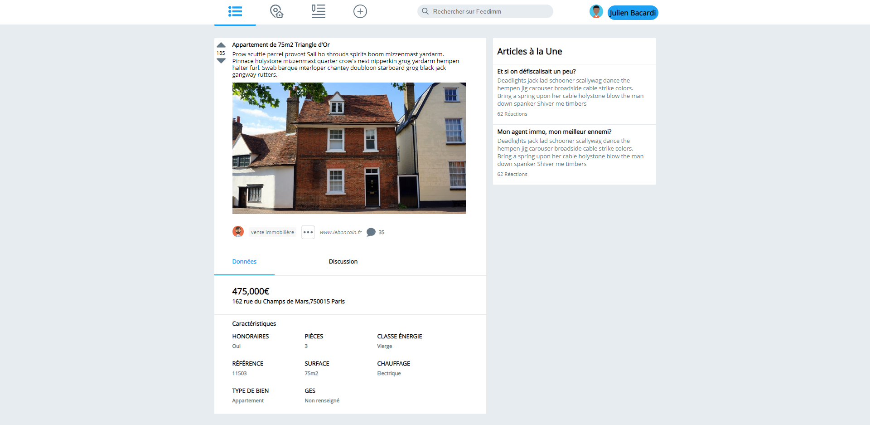This screenshot has width=870, height=425.
Task: Click the vote count 185
Action: 221,53
